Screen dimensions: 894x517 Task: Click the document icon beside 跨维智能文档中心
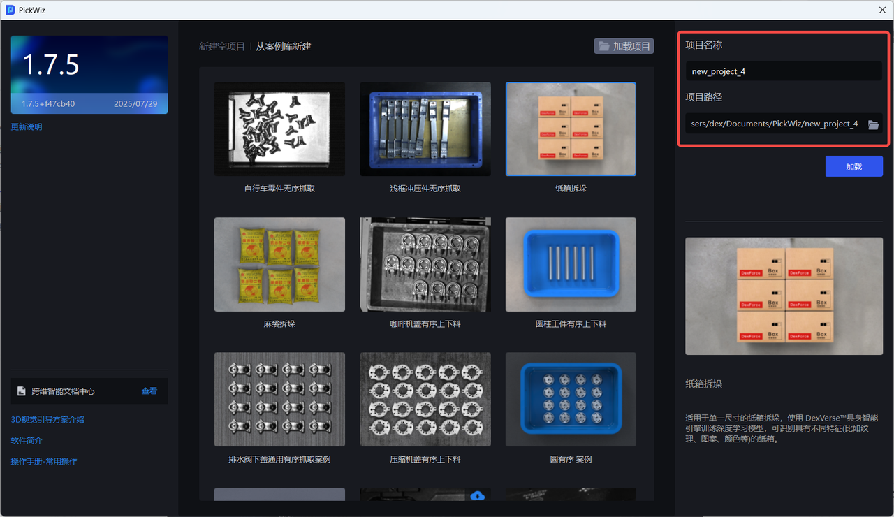point(22,391)
